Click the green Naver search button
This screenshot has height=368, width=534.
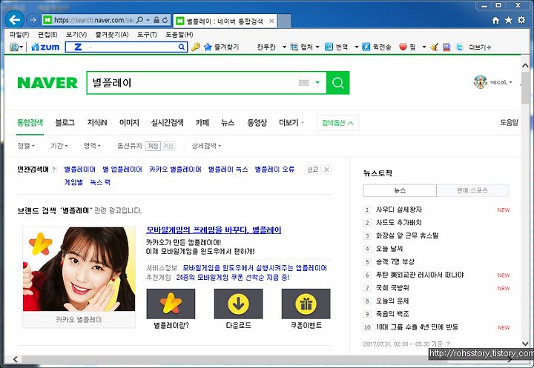pyautogui.click(x=337, y=83)
